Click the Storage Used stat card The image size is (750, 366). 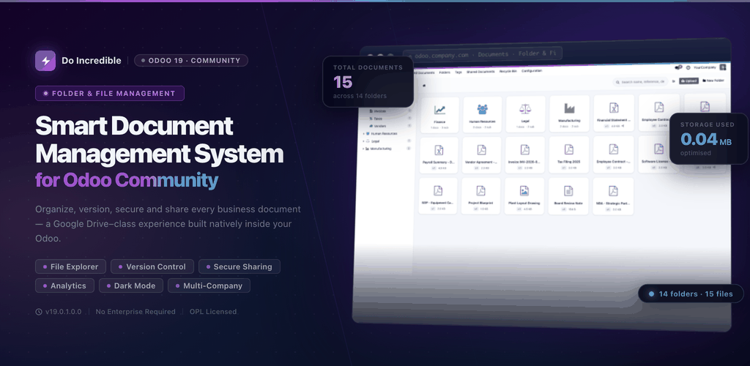click(708, 138)
